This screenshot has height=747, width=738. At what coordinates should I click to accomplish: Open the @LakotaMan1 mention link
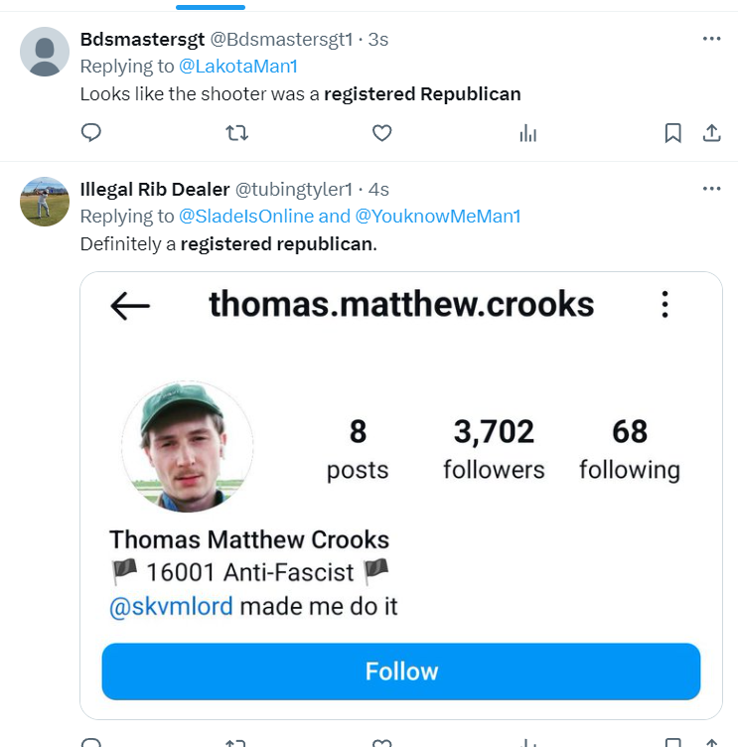pyautogui.click(x=237, y=67)
